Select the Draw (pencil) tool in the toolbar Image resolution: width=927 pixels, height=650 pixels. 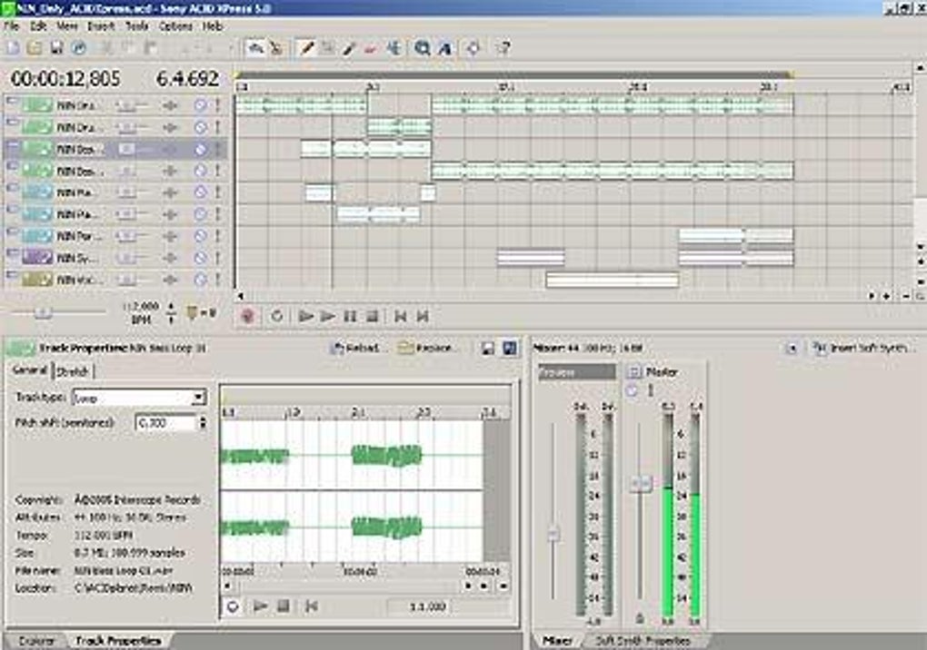point(307,48)
